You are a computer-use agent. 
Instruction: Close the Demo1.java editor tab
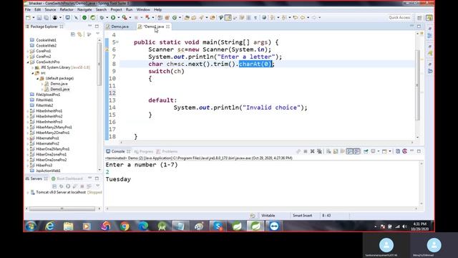(x=167, y=27)
